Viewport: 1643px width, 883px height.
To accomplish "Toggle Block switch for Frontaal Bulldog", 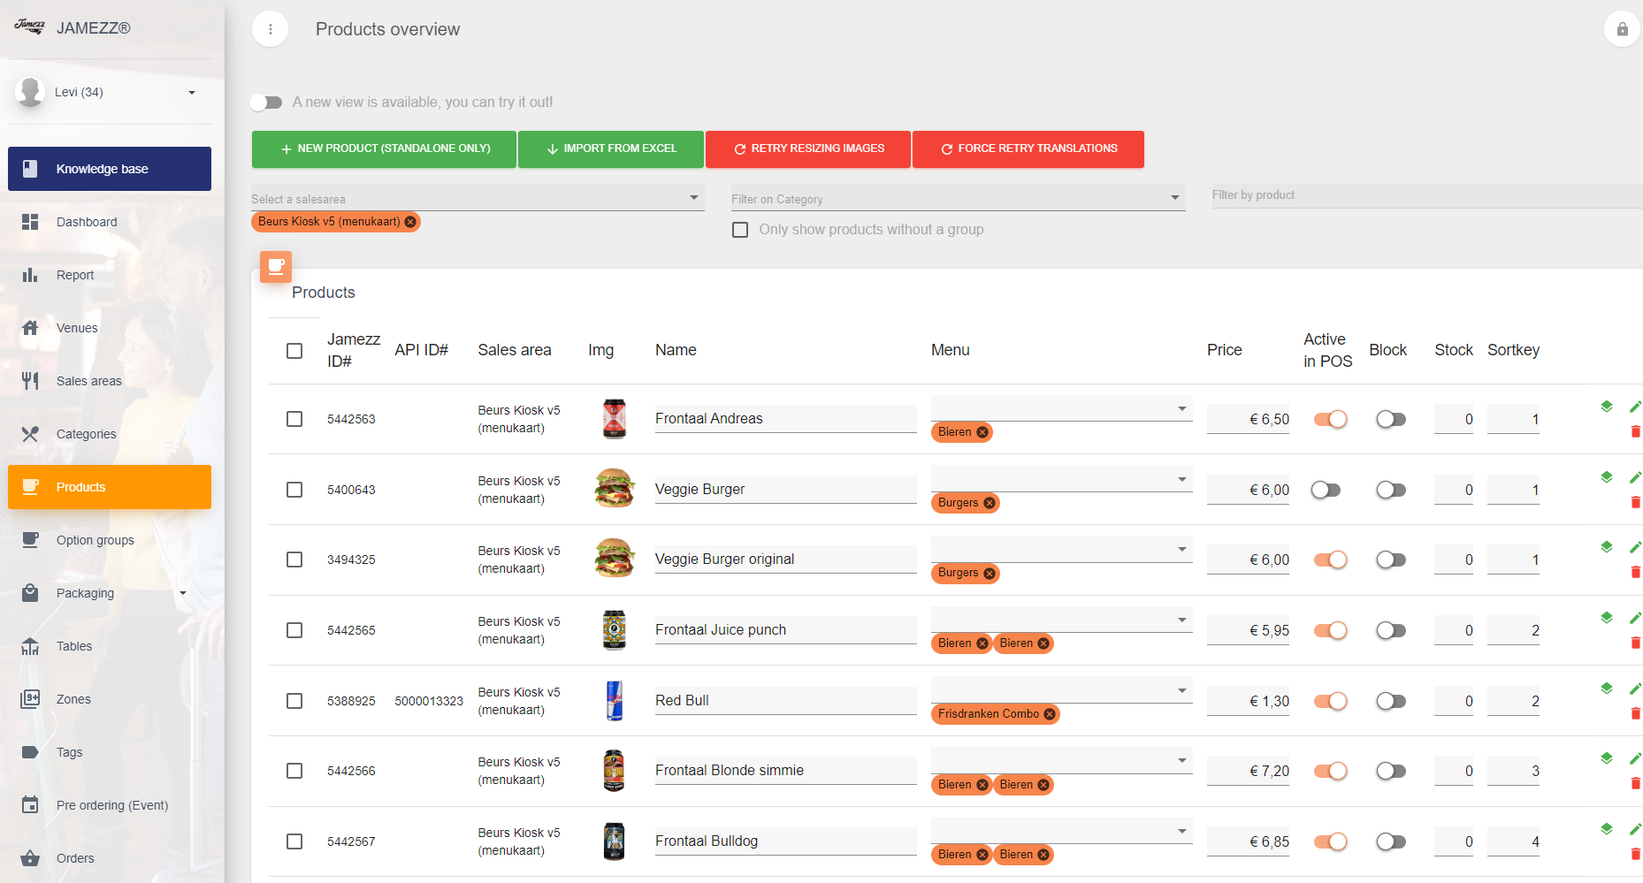I will 1391,841.
